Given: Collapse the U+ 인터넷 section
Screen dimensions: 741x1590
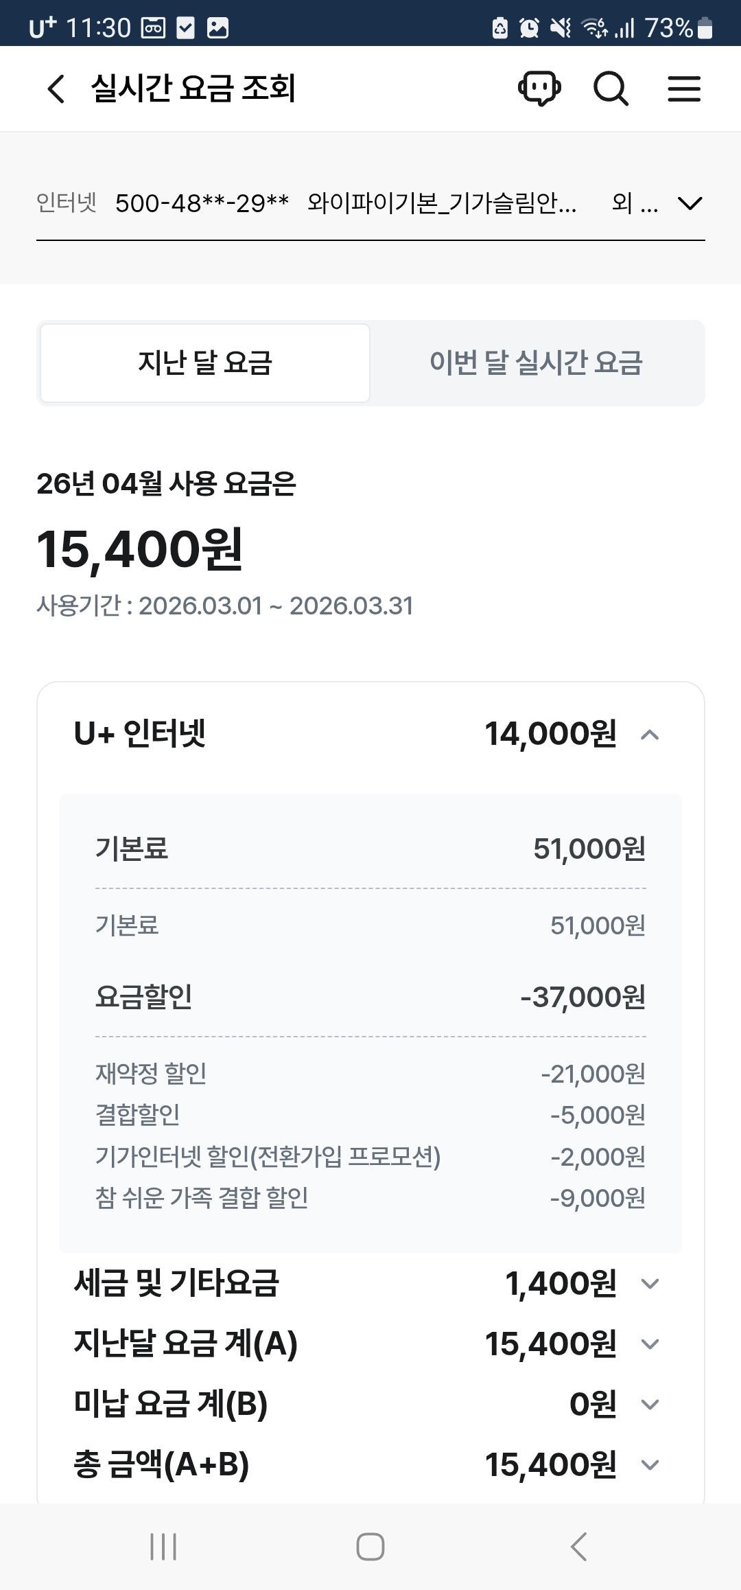Looking at the screenshot, I should point(649,735).
